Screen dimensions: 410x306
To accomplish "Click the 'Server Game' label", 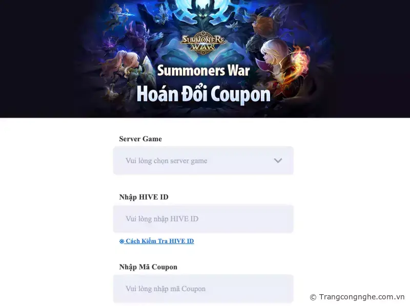I will tap(140, 139).
